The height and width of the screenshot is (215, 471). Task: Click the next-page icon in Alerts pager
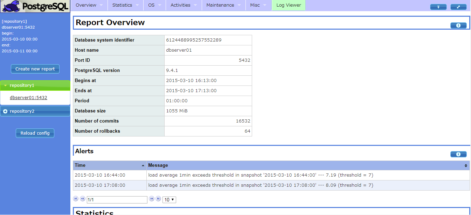[152, 199]
